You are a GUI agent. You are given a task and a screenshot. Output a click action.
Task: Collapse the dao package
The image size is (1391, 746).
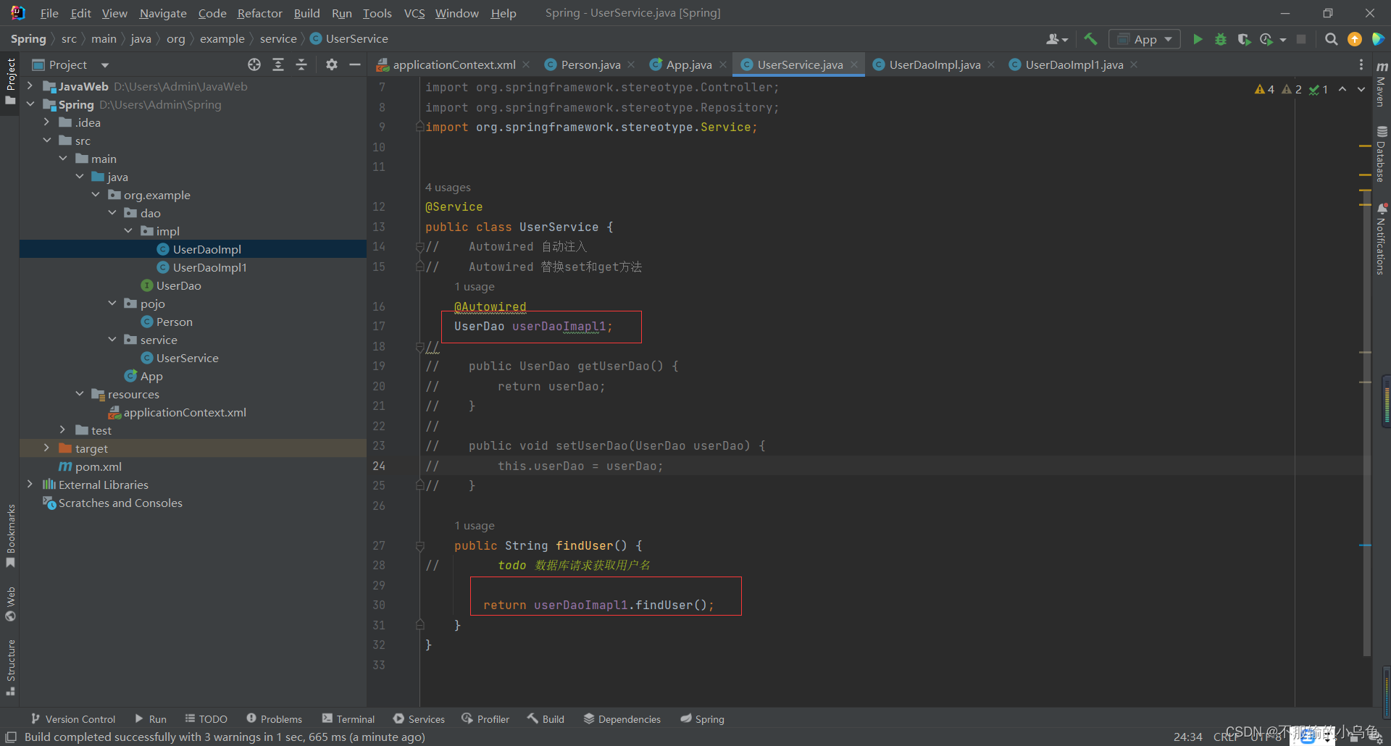112,213
